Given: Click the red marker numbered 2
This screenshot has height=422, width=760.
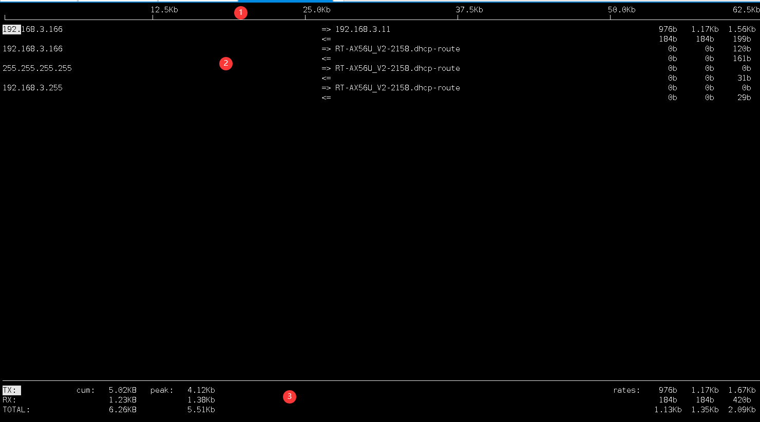Looking at the screenshot, I should coord(226,63).
